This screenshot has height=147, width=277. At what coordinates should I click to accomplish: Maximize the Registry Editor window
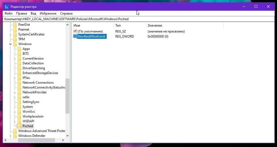(256, 7)
